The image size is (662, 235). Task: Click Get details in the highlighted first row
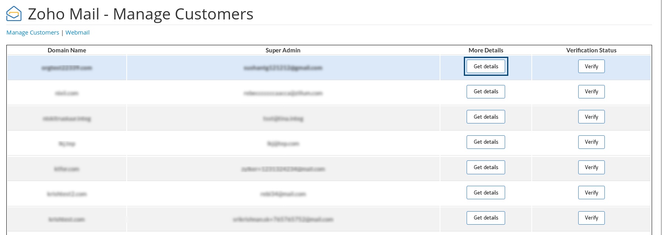486,66
